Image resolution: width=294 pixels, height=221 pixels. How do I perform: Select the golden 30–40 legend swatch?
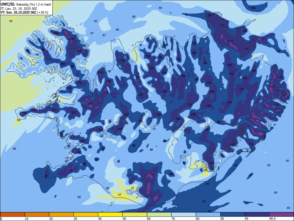(86, 215)
